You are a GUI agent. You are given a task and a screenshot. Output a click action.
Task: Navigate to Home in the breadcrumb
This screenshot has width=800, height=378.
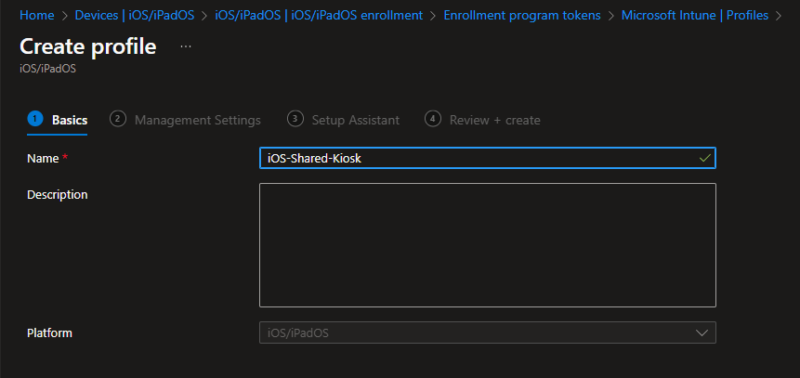coord(36,15)
